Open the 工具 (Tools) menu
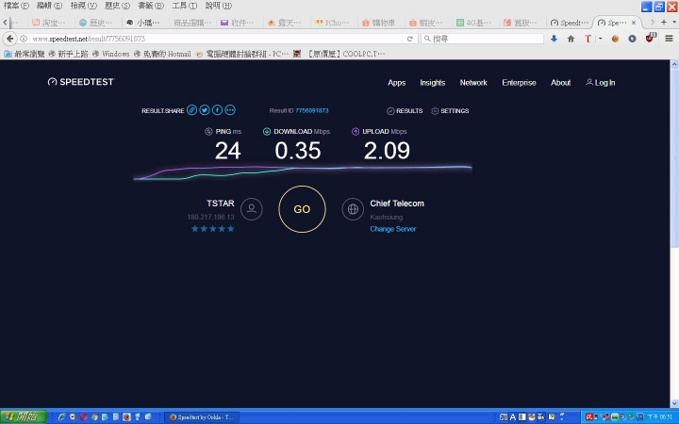 tap(185, 6)
